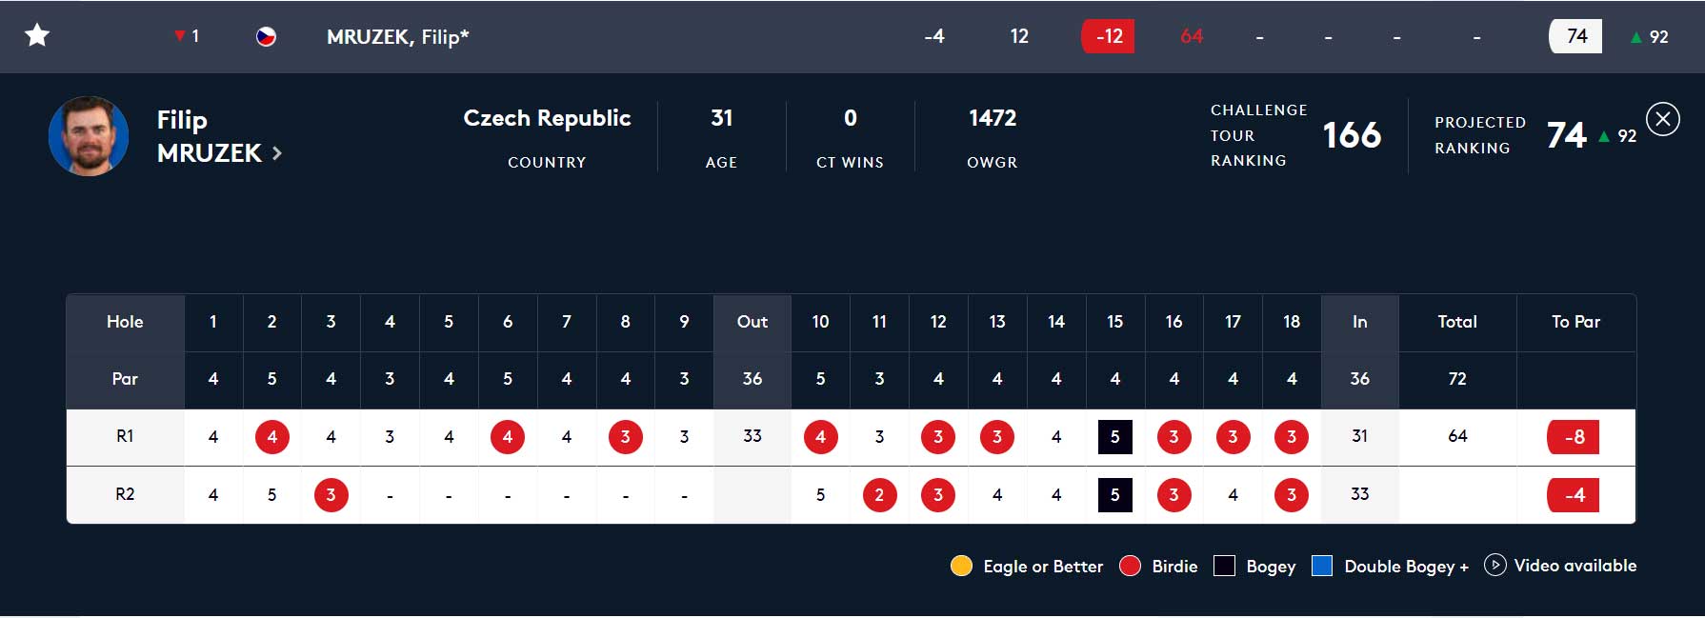Click the R1 -8 To Par badge
The height and width of the screenshot is (618, 1705).
(x=1574, y=437)
